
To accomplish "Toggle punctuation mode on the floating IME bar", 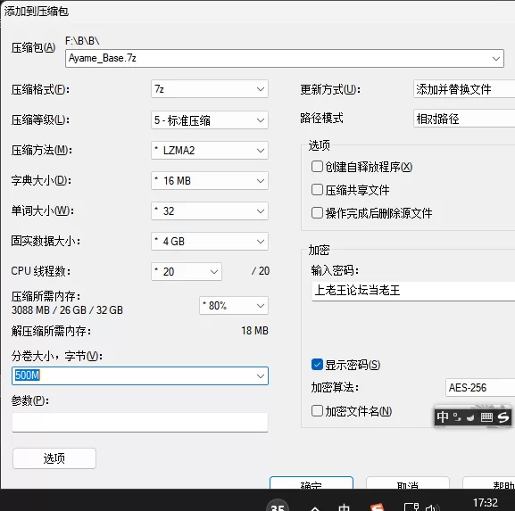I will coord(457,417).
